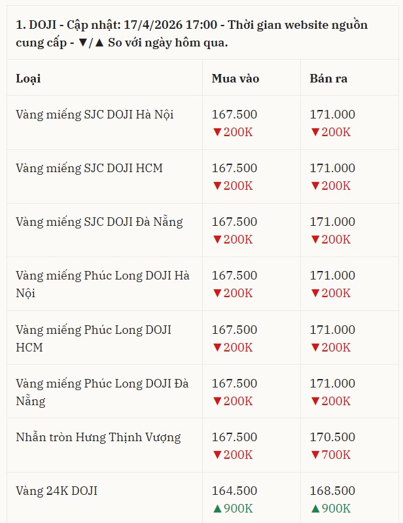The image size is (403, 523).
Task: Click the "Mua vào" column header
Action: (236, 79)
